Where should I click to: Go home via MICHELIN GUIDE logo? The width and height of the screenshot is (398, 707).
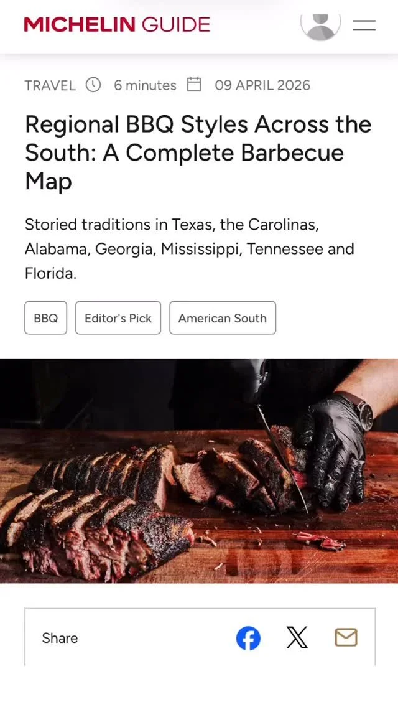coord(117,24)
